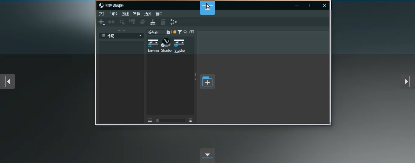Screen dimensions: 415x163
Task: Click the 材质编辑器 title bar app icon
Action: point(101,5)
